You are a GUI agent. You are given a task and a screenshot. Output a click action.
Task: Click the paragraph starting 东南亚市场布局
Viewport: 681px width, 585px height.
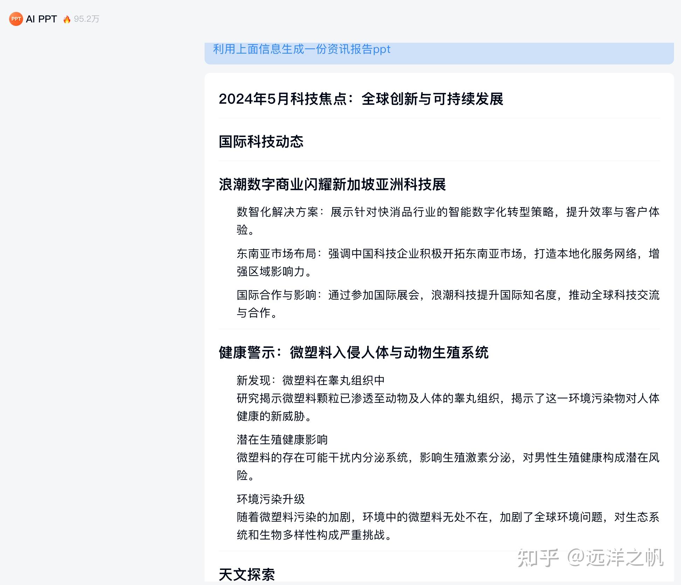click(x=448, y=262)
